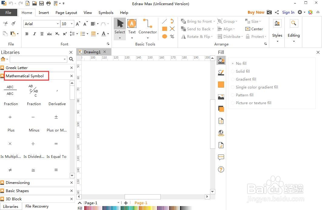
Task: Decrease font size with smaller A
Action: tap(86, 24)
